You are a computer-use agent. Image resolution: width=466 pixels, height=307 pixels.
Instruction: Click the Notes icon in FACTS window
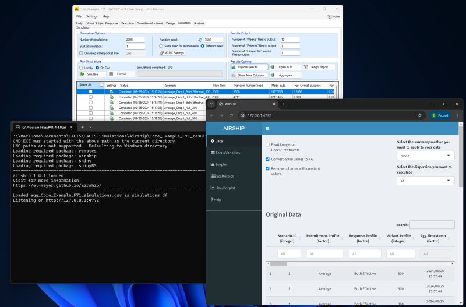pos(329,17)
